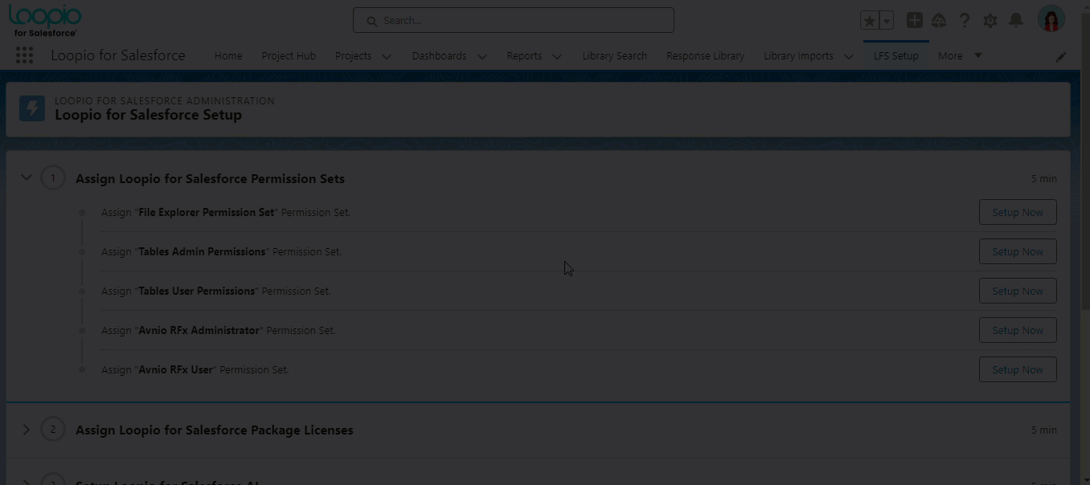
Task: Collapse the Permission Sets step one section
Action: (x=26, y=177)
